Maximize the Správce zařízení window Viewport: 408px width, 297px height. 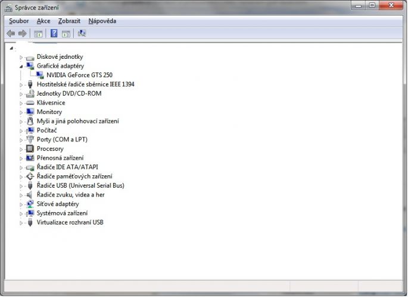372,5
